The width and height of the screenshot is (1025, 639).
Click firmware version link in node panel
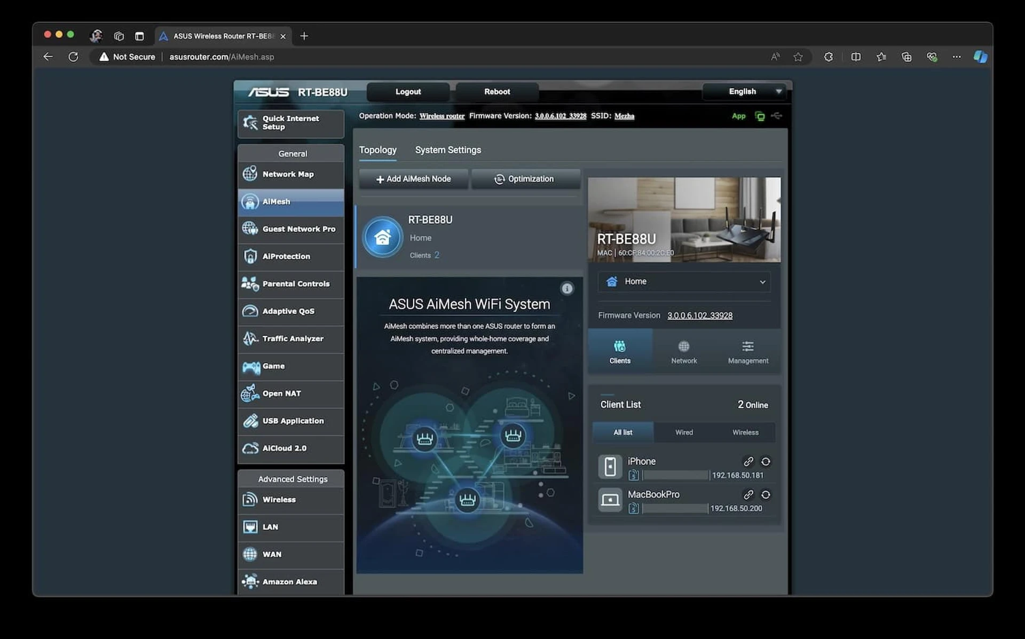click(700, 315)
